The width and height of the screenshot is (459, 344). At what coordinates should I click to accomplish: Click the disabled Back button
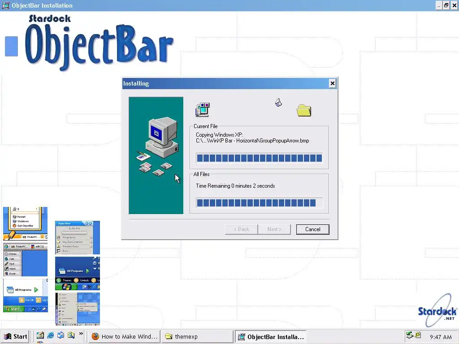tap(242, 229)
